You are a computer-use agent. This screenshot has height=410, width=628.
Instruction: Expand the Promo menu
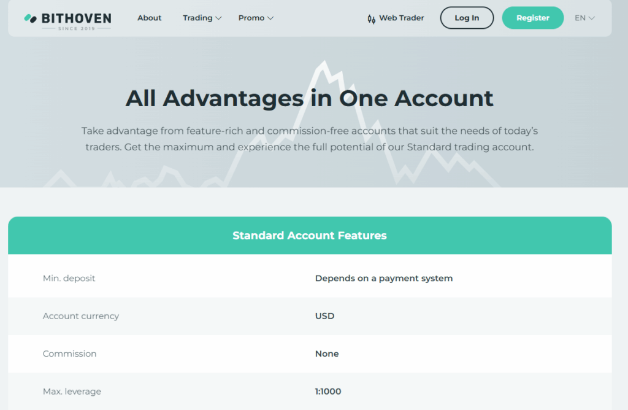[256, 18]
